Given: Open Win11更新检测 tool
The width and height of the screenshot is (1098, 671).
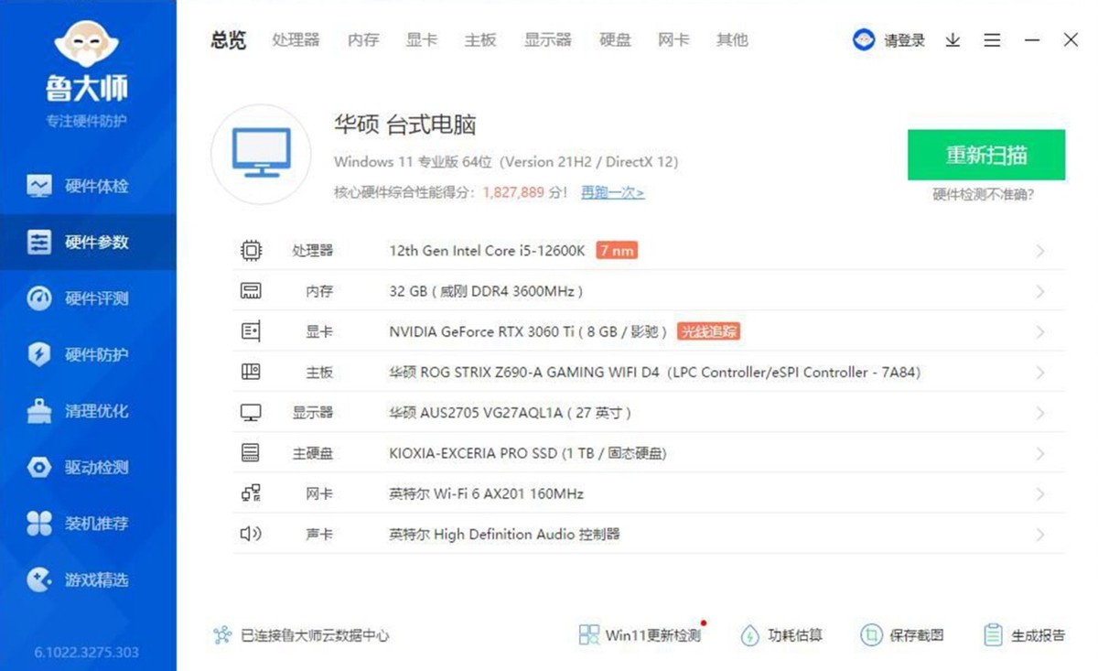Looking at the screenshot, I should (x=640, y=635).
